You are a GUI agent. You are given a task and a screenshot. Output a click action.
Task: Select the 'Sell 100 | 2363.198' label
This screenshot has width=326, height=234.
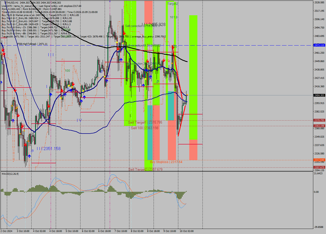click(145, 128)
